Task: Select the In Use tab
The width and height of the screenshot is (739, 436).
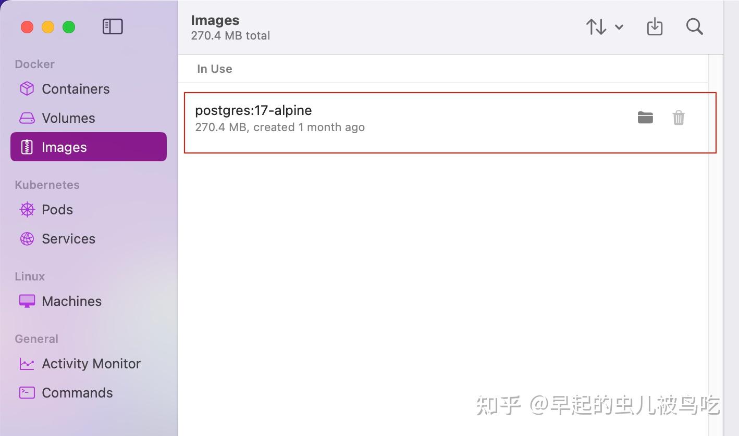Action: [x=214, y=68]
